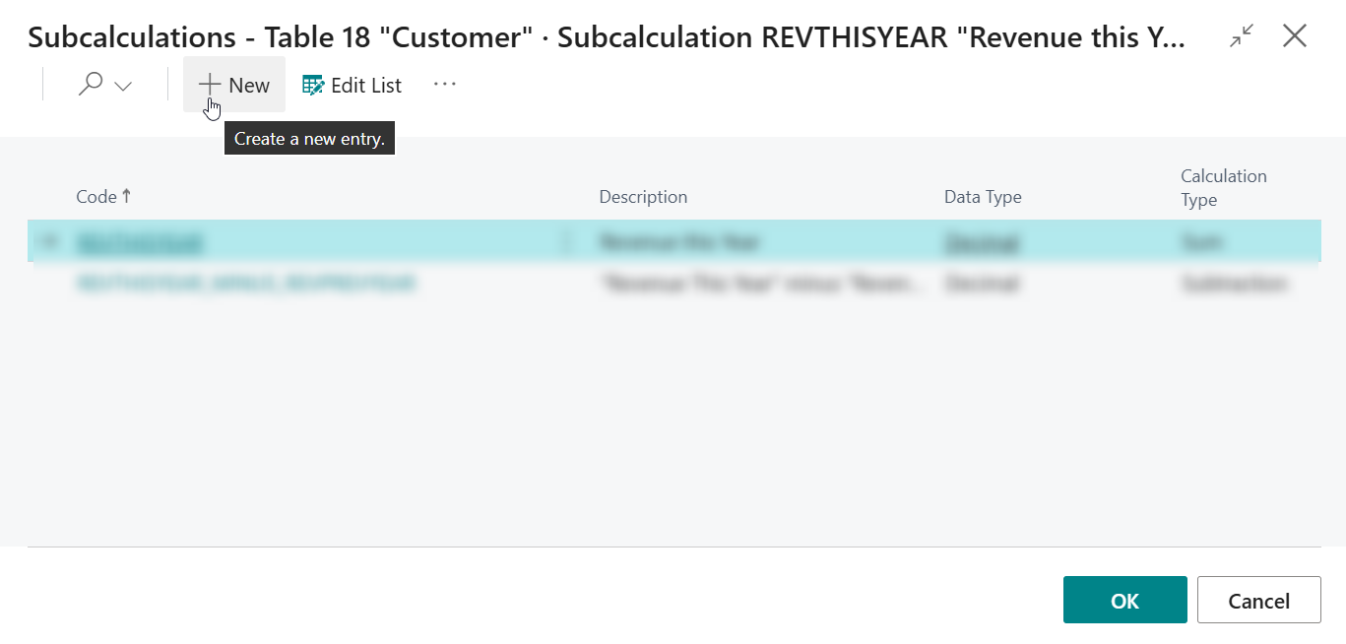Click the highlighted first row's Code link

point(140,241)
